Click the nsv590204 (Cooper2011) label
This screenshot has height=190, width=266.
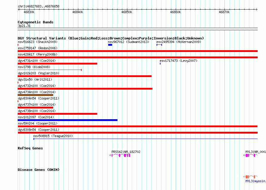coord(38,123)
